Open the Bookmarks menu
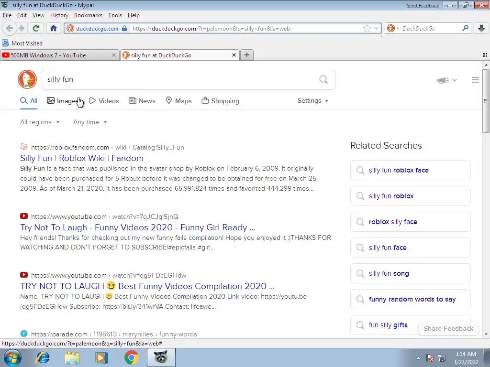 click(x=88, y=15)
